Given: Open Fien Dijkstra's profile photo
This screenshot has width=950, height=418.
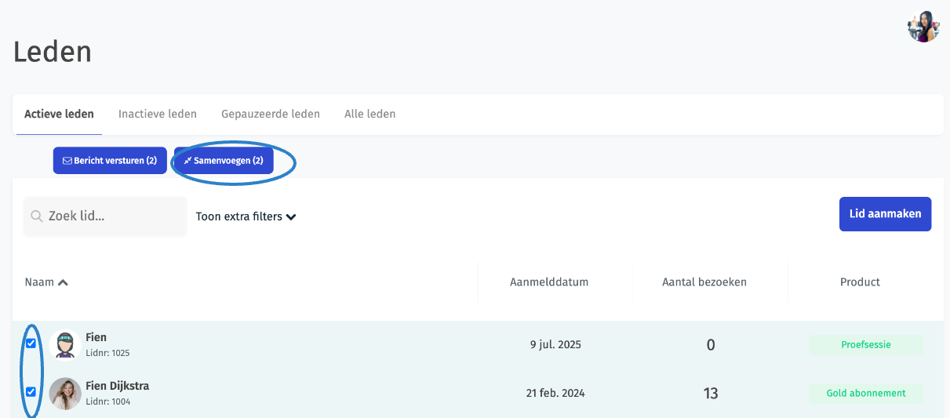Looking at the screenshot, I should pos(65,393).
